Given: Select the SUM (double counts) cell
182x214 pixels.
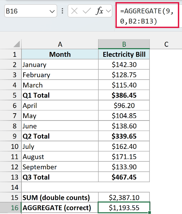Looking at the screenshot, I should (x=60, y=197).
